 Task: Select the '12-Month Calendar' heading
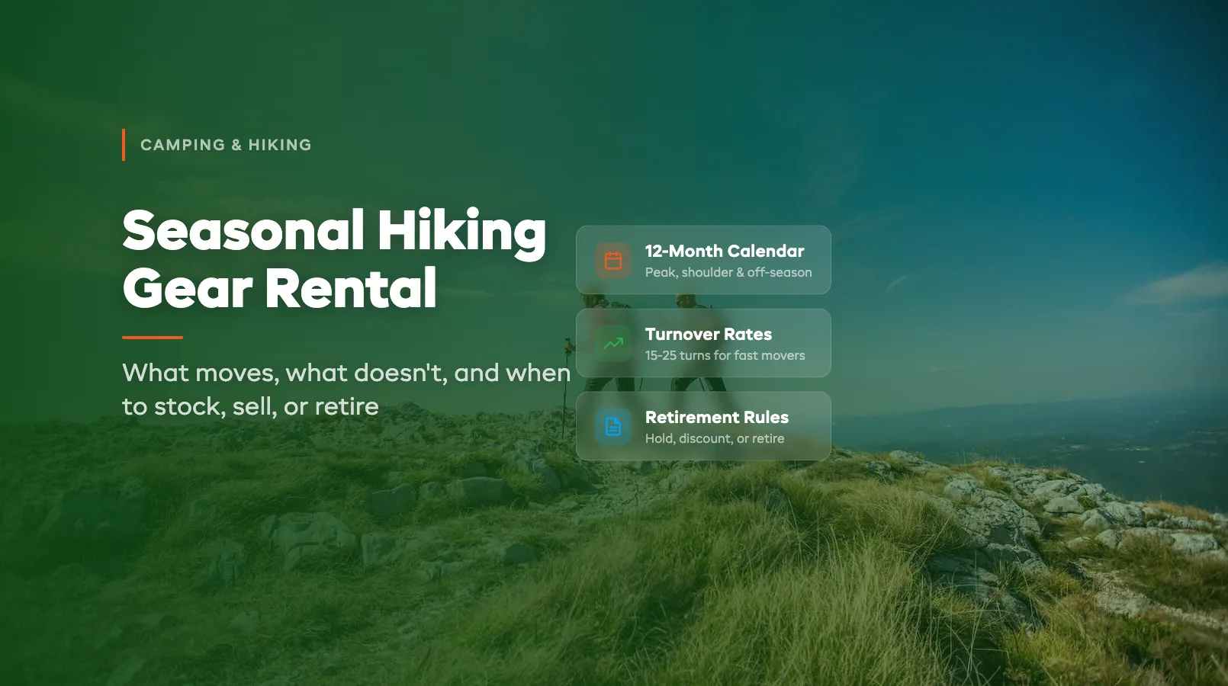pos(725,251)
